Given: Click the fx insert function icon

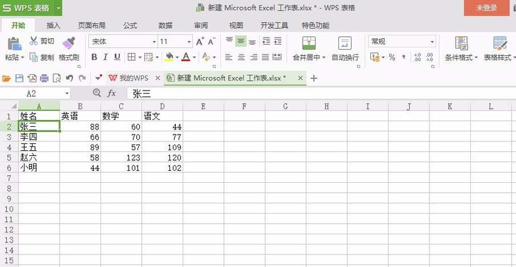Looking at the screenshot, I should click(112, 94).
